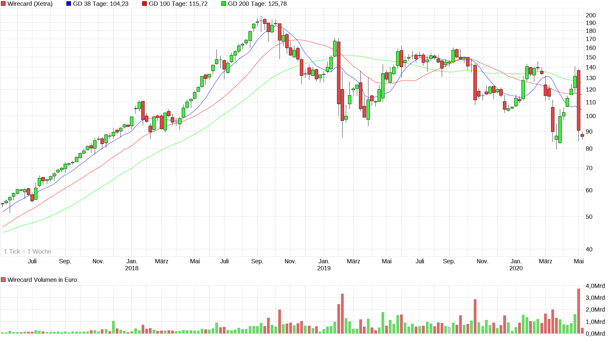Click the GD 200 Tage: 125,78 label
The width and height of the screenshot is (608, 340).
[x=257, y=4]
